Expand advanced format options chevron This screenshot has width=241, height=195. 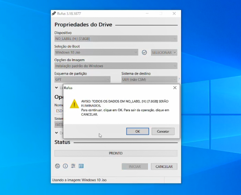(x=57, y=133)
